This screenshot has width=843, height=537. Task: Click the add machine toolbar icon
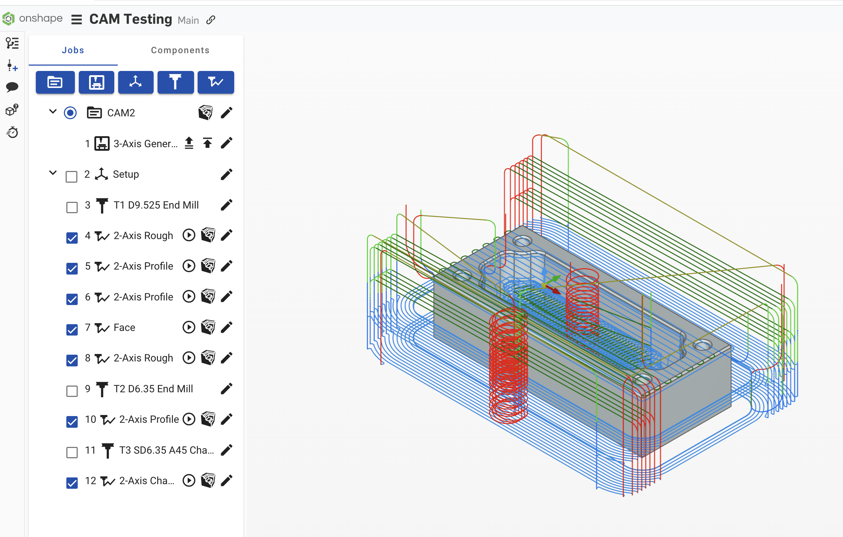tap(96, 82)
